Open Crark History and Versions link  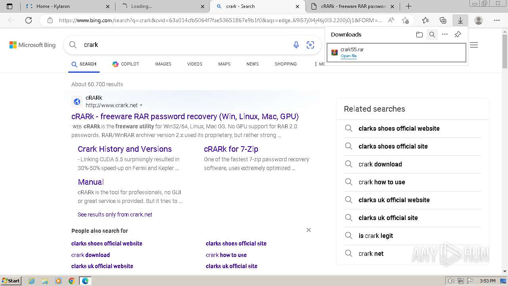[125, 149]
